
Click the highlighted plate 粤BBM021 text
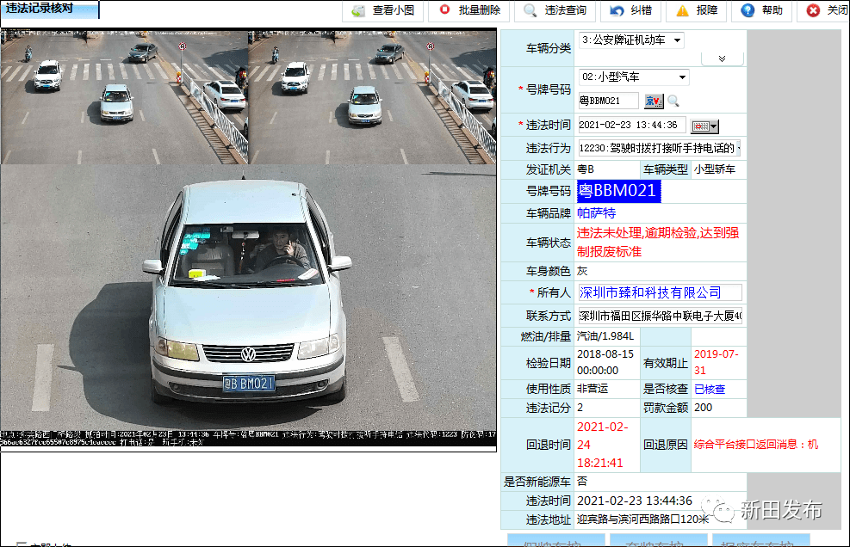pos(618,191)
